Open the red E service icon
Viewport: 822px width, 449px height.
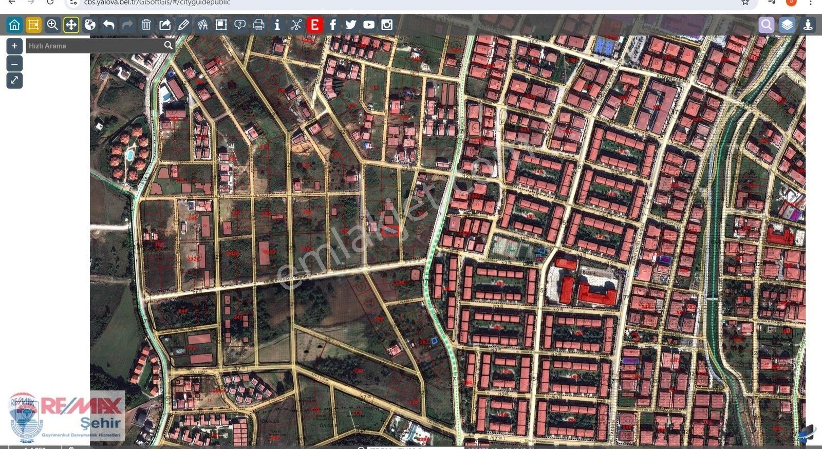(x=315, y=25)
